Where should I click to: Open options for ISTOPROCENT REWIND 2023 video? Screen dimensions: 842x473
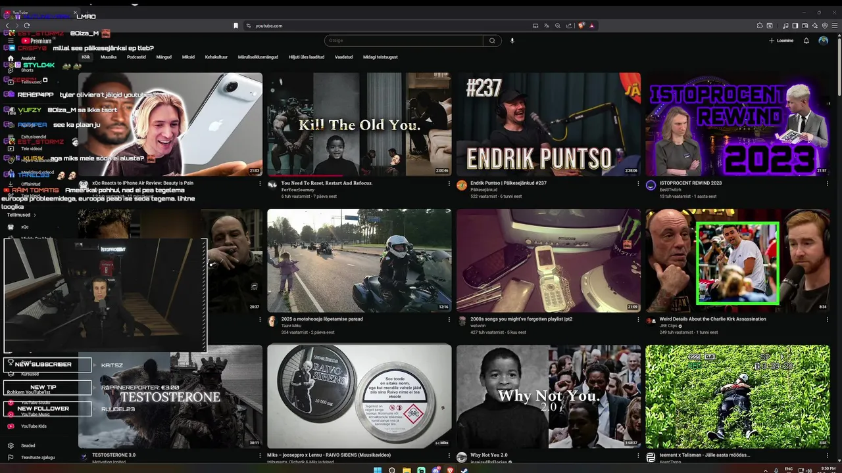(827, 183)
